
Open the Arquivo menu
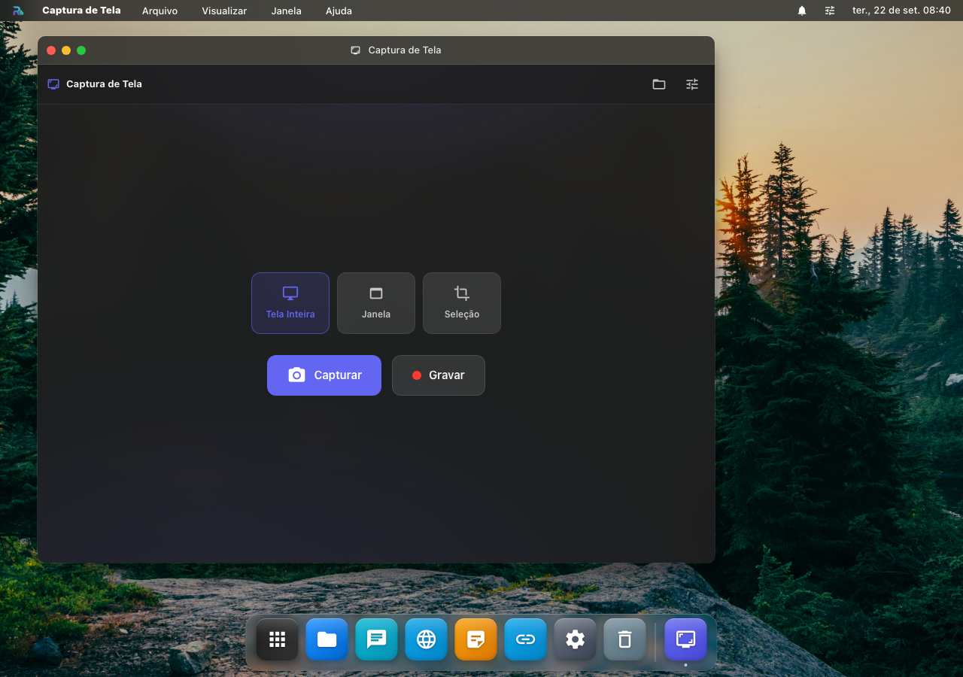click(x=160, y=11)
